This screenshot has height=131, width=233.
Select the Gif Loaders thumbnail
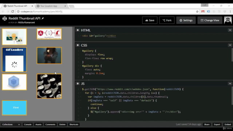coord(15,60)
